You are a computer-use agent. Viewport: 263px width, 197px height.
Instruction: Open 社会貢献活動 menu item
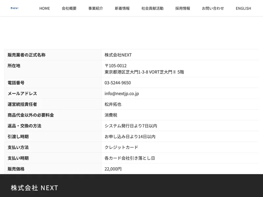(153, 9)
